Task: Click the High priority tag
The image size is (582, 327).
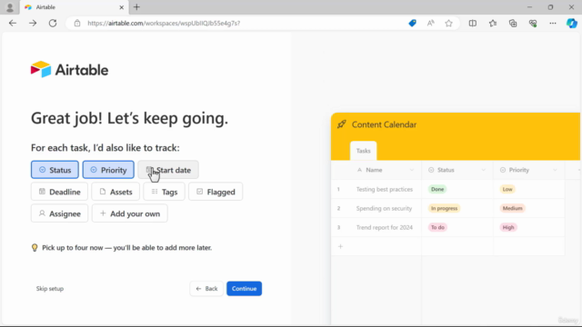Action: coord(508,227)
